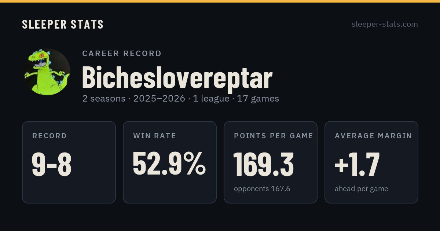Click the WIN RATE card label

pos(155,136)
